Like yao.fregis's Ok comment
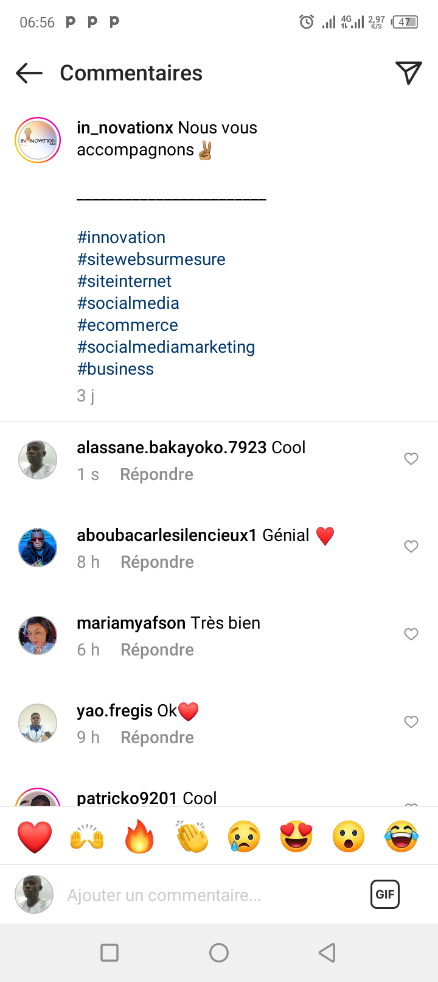 click(x=411, y=722)
